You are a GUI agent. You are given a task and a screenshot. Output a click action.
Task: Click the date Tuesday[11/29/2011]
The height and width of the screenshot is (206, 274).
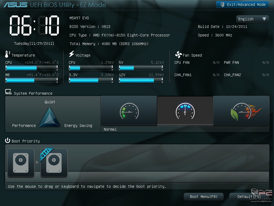34,43
